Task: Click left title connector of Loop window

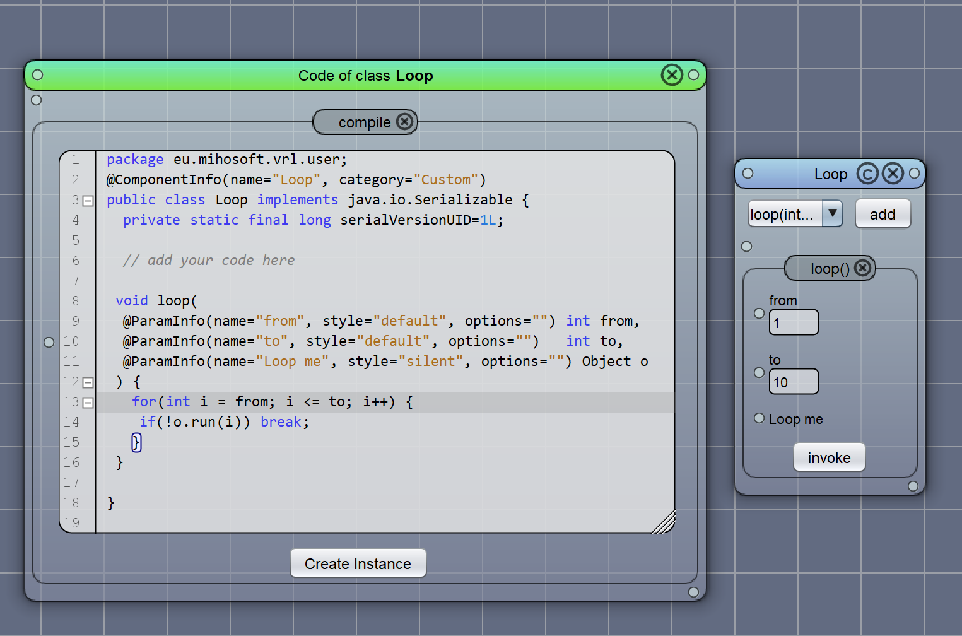Action: coord(748,173)
